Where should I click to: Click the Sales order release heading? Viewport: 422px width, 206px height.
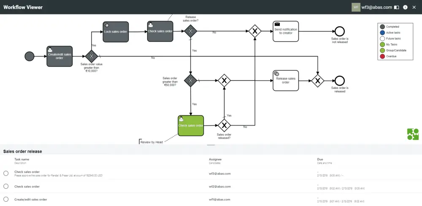click(23, 152)
